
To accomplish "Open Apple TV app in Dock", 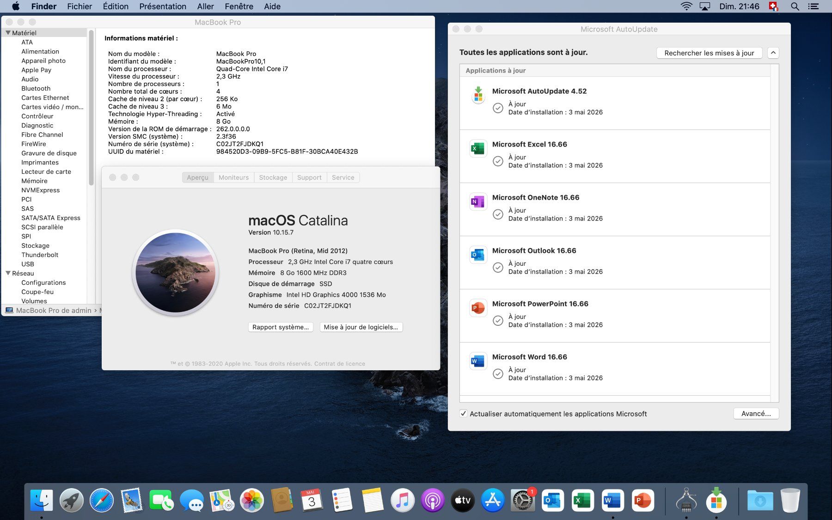I will pyautogui.click(x=462, y=500).
